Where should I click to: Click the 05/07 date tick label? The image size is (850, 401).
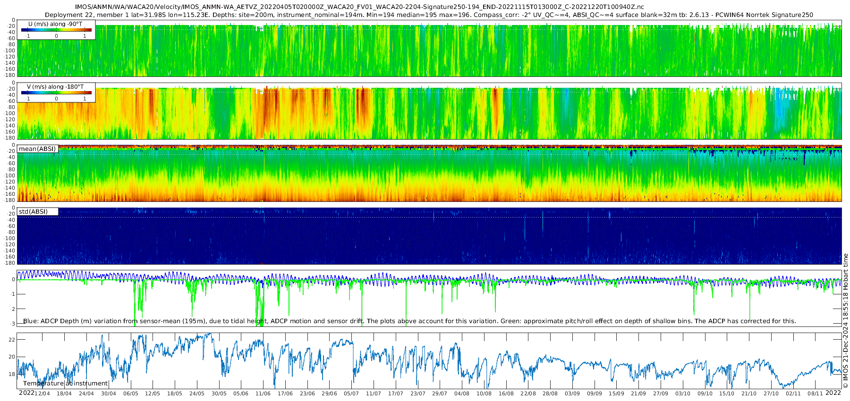[351, 393]
